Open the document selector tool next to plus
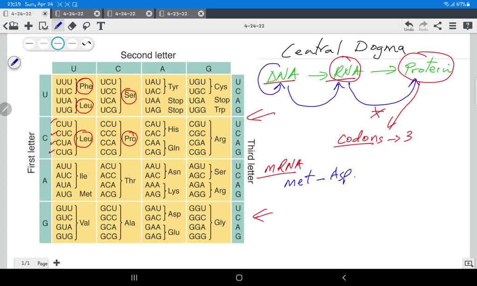Image resolution: width=477 pixels, height=286 pixels. coord(44,26)
